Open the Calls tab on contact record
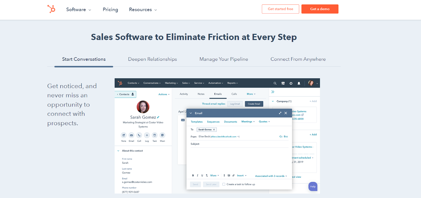 point(234,94)
